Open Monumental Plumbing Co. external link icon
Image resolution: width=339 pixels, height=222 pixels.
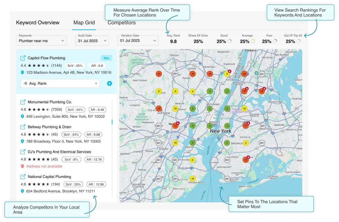pos(23,102)
